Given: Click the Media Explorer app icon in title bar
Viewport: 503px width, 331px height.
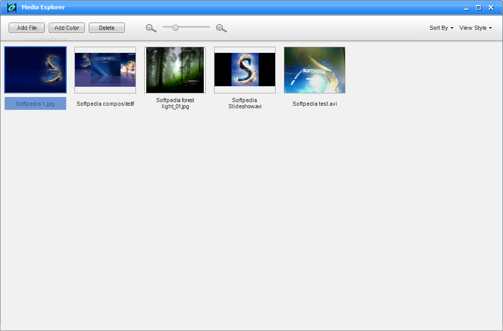Looking at the screenshot, I should click(x=11, y=7).
